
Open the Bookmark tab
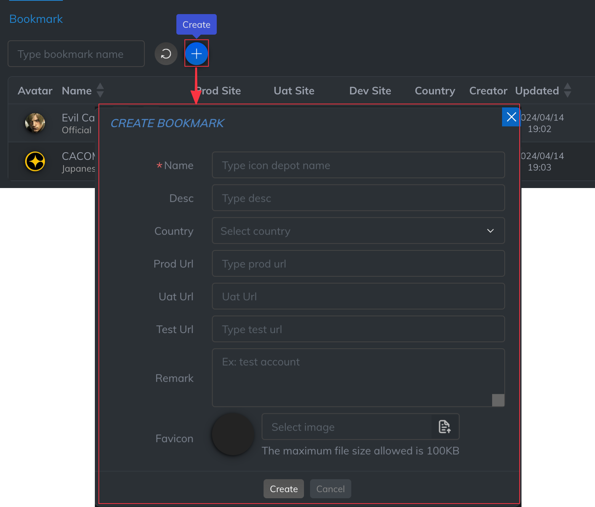(36, 19)
